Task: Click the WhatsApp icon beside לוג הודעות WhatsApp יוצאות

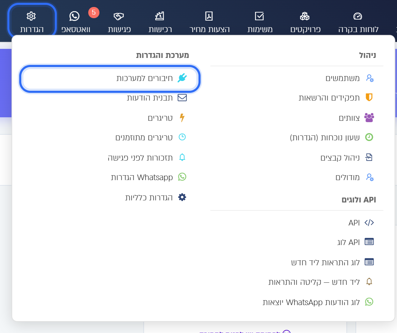Action: tap(369, 302)
